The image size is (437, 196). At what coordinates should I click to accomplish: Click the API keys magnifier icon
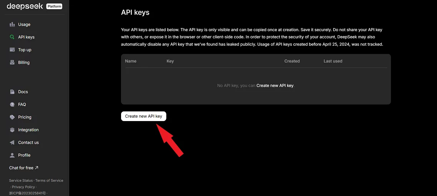[12, 37]
